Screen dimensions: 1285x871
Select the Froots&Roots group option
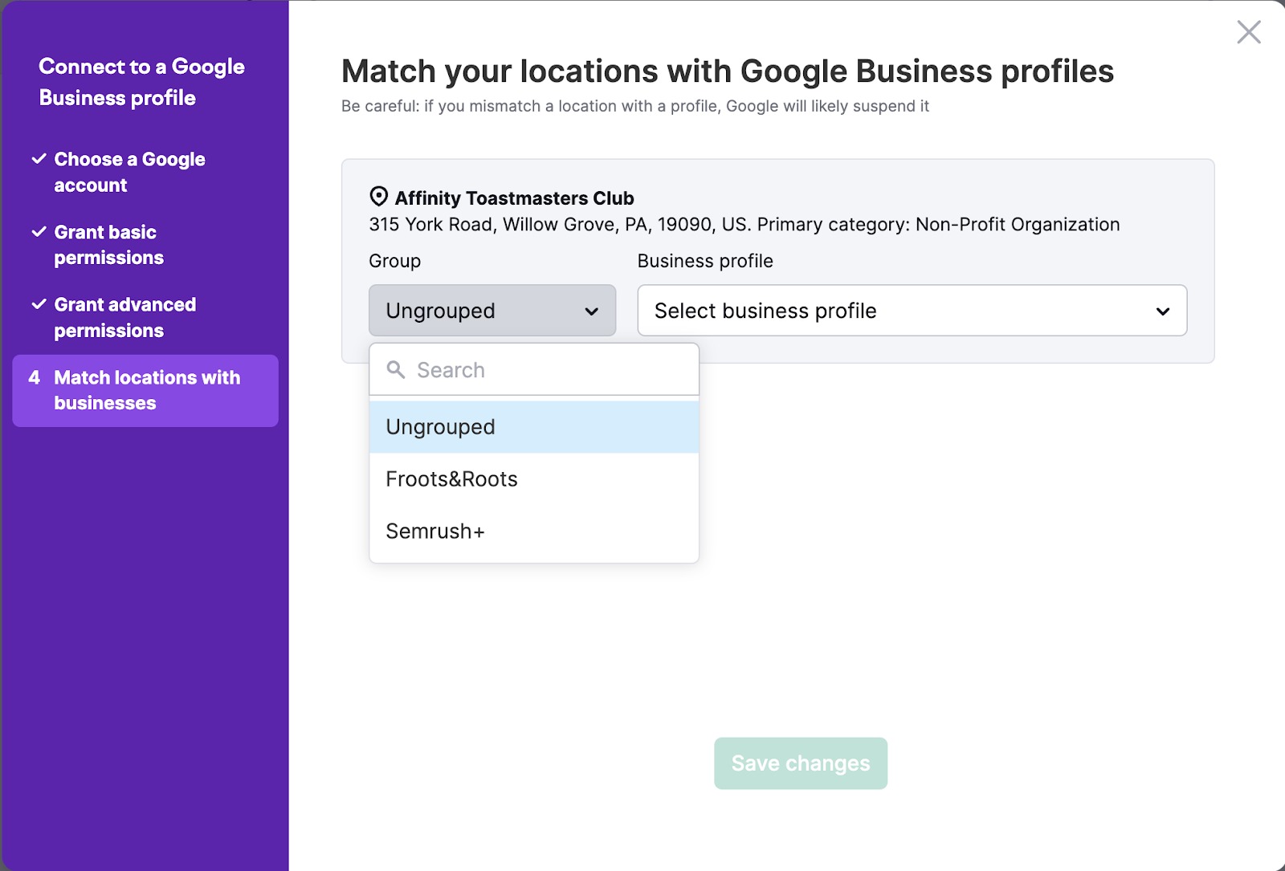(451, 478)
